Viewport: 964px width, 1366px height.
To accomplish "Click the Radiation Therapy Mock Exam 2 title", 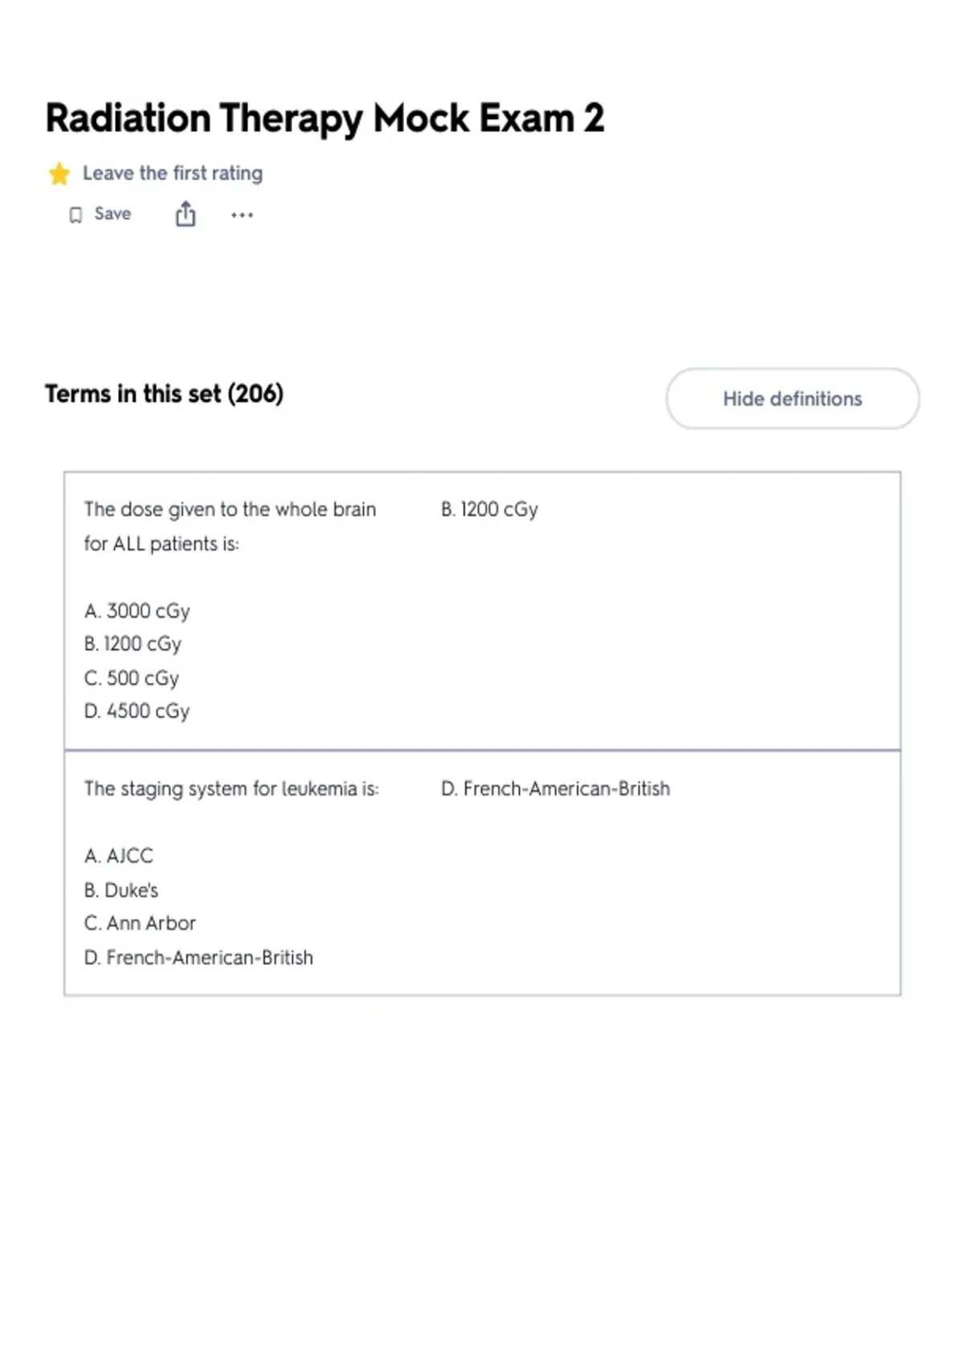I will point(325,118).
